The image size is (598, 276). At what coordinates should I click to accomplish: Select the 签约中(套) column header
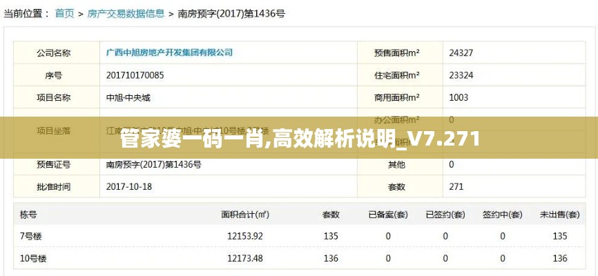(502, 215)
